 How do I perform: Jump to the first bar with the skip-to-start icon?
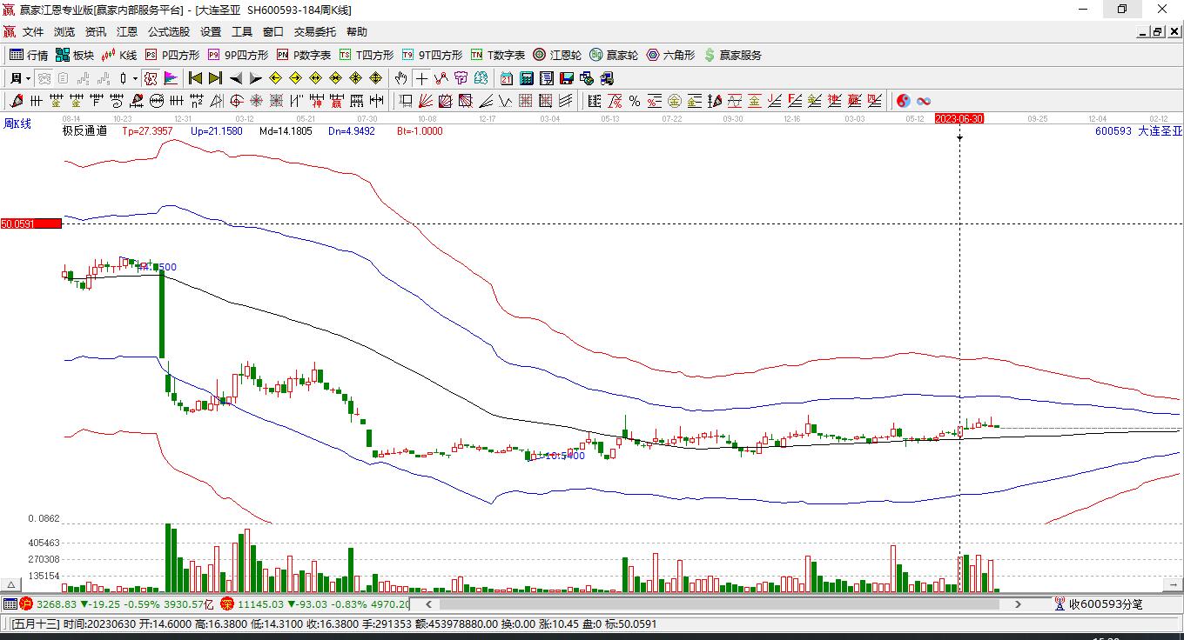point(195,78)
